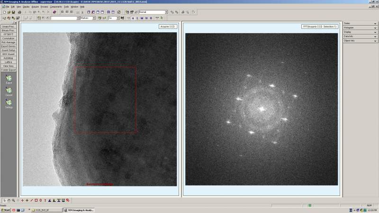379x213 pixels.
Task: Toggle the K edge marker button
Action: [x=132, y=18]
